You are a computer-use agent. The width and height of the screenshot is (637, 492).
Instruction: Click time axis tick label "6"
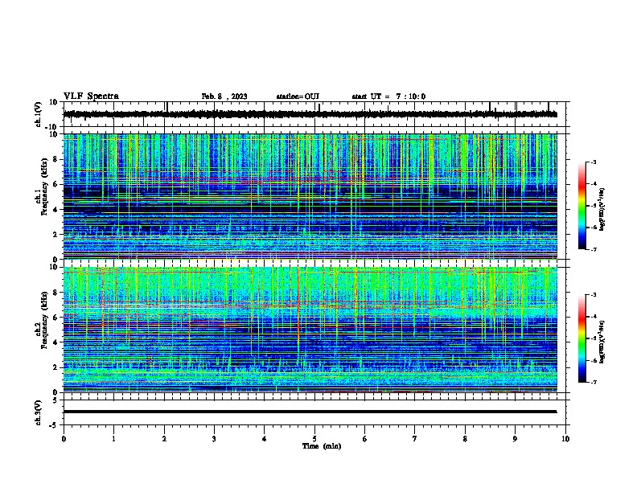(x=365, y=439)
